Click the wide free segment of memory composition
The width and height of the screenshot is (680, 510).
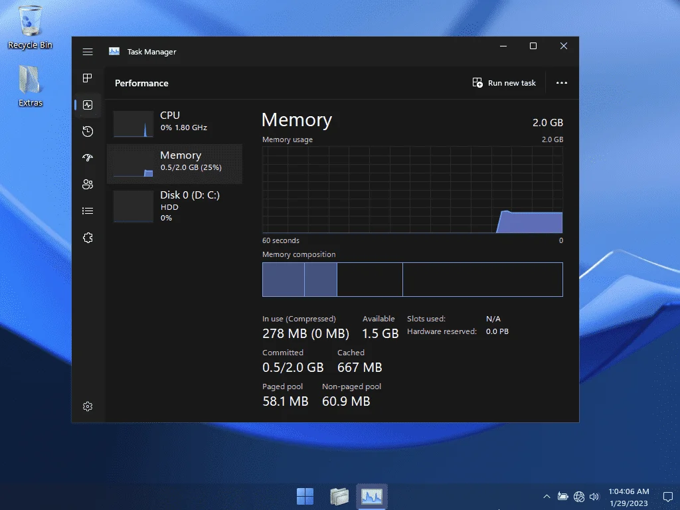click(483, 280)
